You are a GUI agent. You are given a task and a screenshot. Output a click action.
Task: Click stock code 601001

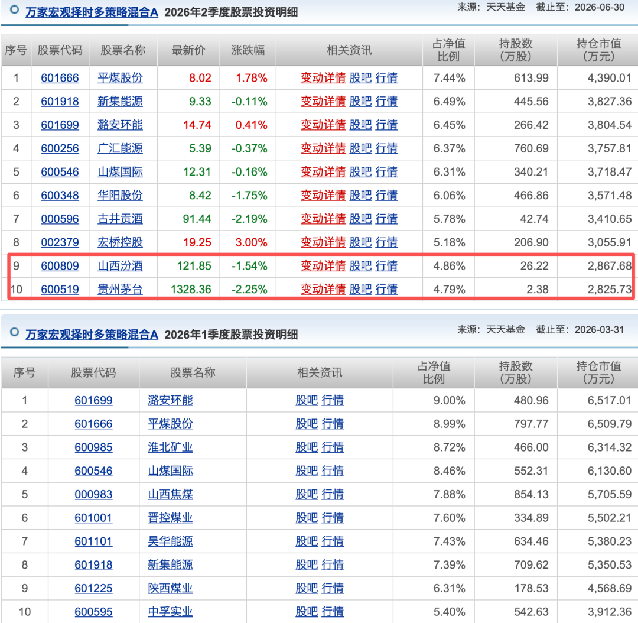(93, 518)
